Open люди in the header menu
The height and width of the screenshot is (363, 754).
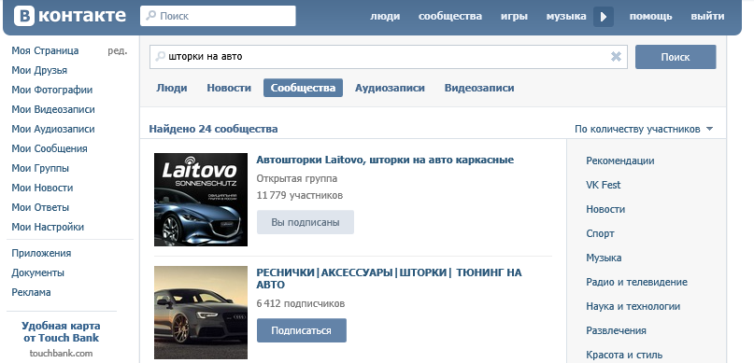point(385,16)
